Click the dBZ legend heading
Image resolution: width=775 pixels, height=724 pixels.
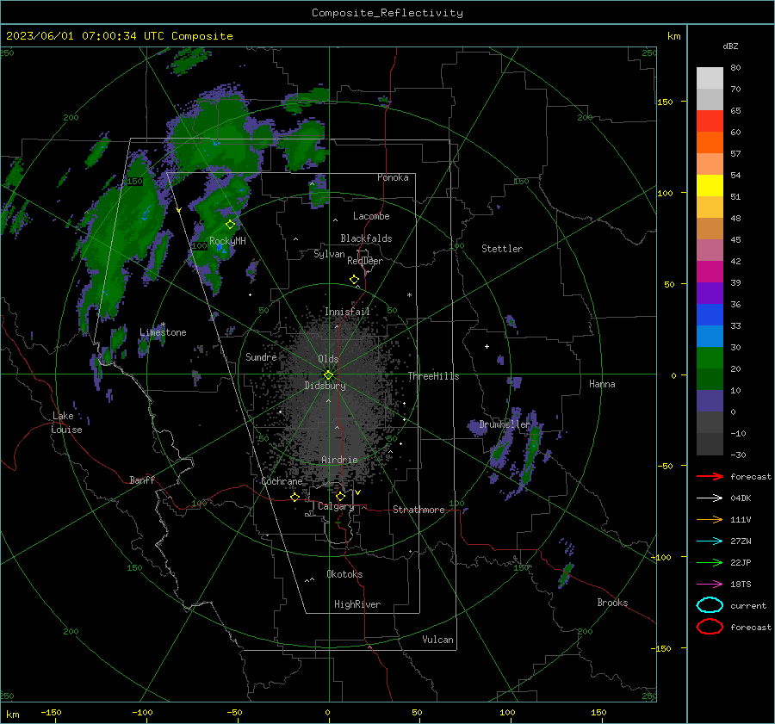tap(730, 46)
